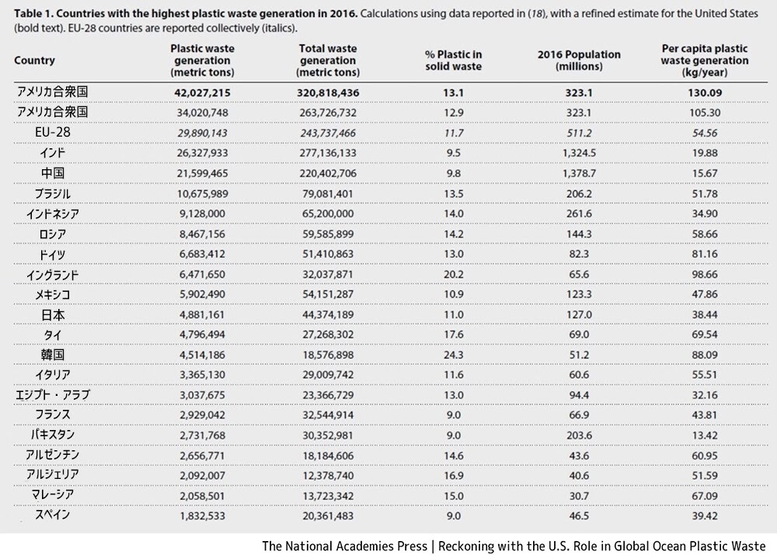Select the ブラジル country cell
This screenshot has width=777, height=555.
coord(54,193)
